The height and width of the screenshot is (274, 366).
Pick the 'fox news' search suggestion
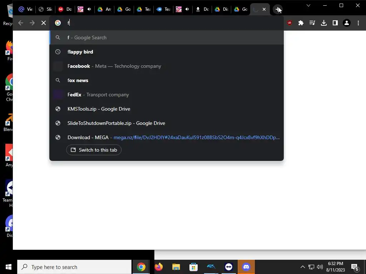click(x=167, y=80)
